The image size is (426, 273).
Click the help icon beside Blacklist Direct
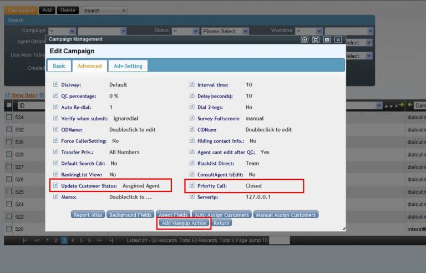(192, 163)
